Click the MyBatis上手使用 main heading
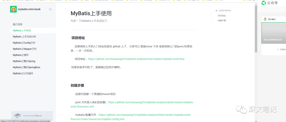Viewport: 286px width, 122px height. pyautogui.click(x=91, y=13)
